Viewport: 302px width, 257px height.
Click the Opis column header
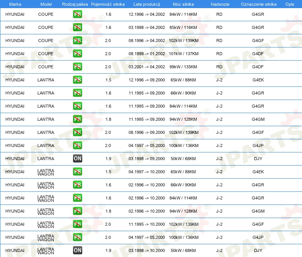[290, 4]
